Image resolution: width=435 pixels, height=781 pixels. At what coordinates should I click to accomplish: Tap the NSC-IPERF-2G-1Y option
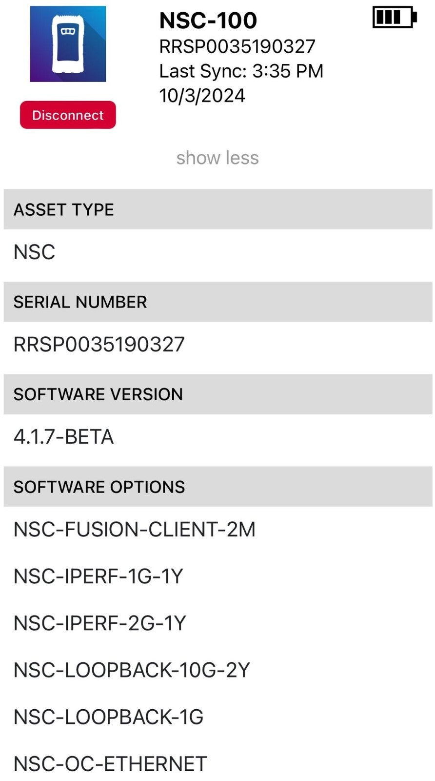pyautogui.click(x=99, y=623)
